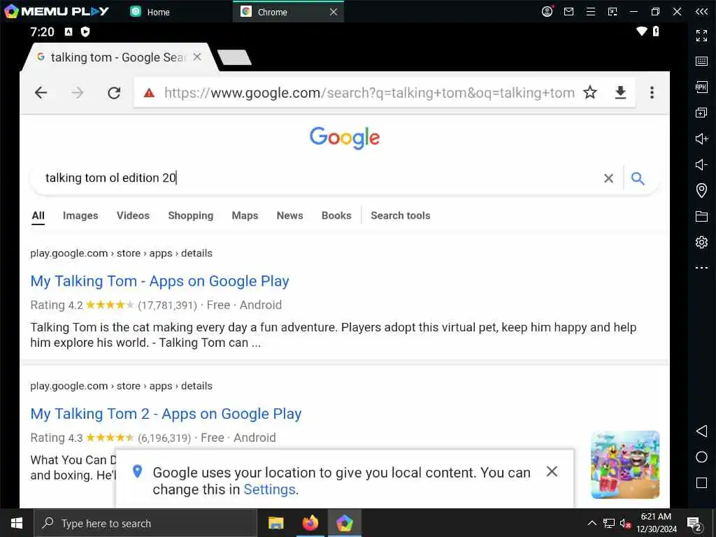Image resolution: width=716 pixels, height=537 pixels.
Task: Click the MEmu window-mode icon beside minimize
Action: pyautogui.click(x=613, y=11)
